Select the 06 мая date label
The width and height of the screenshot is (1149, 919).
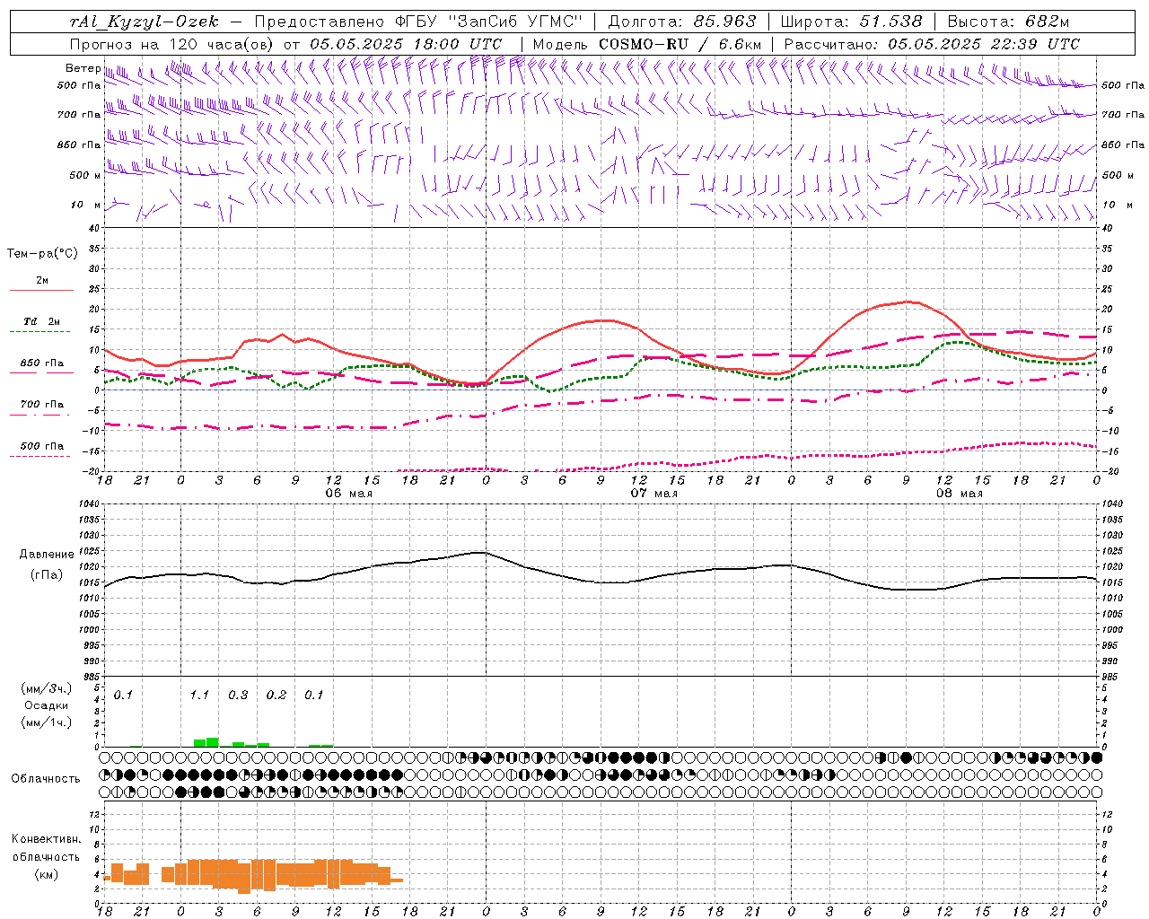(349, 493)
